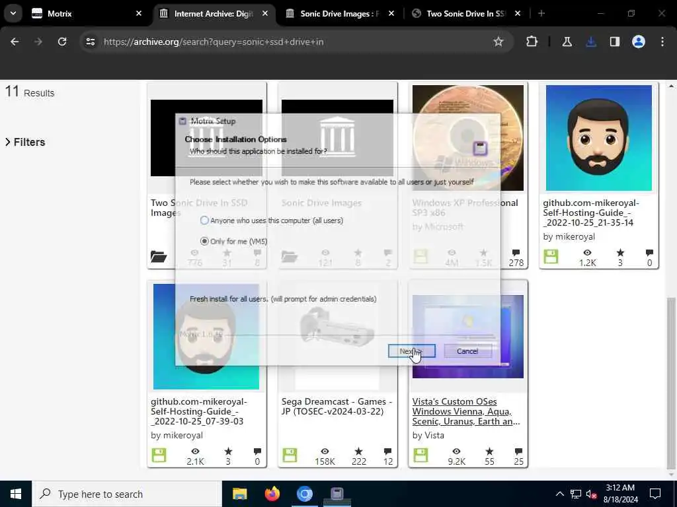Screen dimensions: 677x507
Task: Click reviews bubble showing 278 on Windows XP card
Action: pyautogui.click(x=516, y=253)
